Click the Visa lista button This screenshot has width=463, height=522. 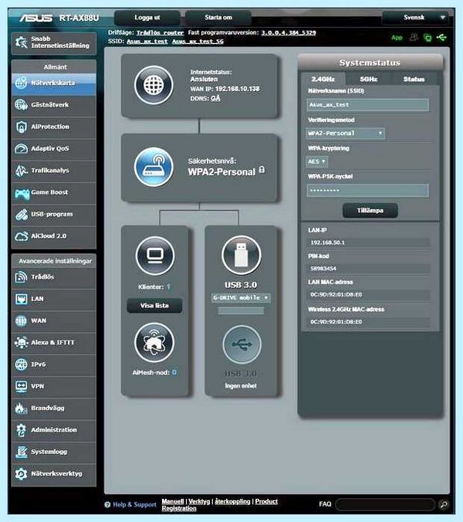(154, 306)
